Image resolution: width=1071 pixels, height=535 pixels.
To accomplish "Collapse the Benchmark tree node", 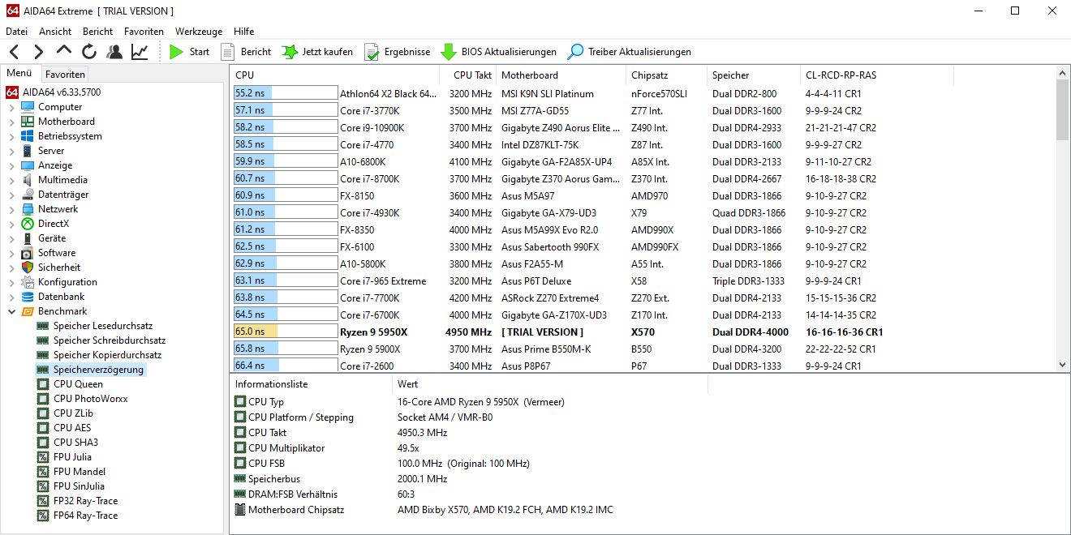I will 11,311.
